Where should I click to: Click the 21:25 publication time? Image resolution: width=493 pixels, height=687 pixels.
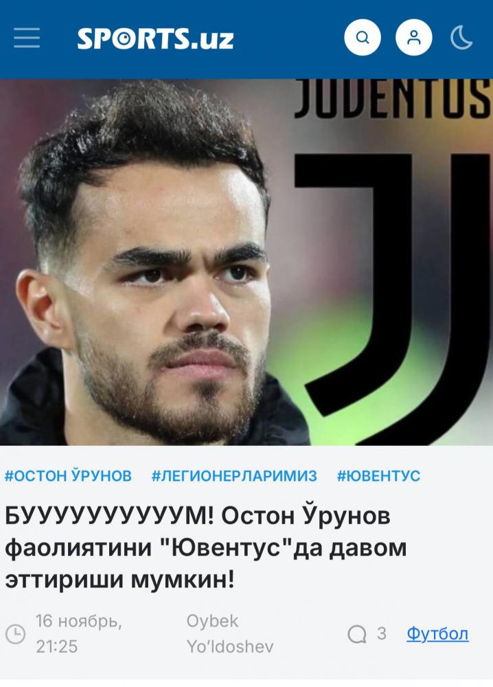coord(56,646)
